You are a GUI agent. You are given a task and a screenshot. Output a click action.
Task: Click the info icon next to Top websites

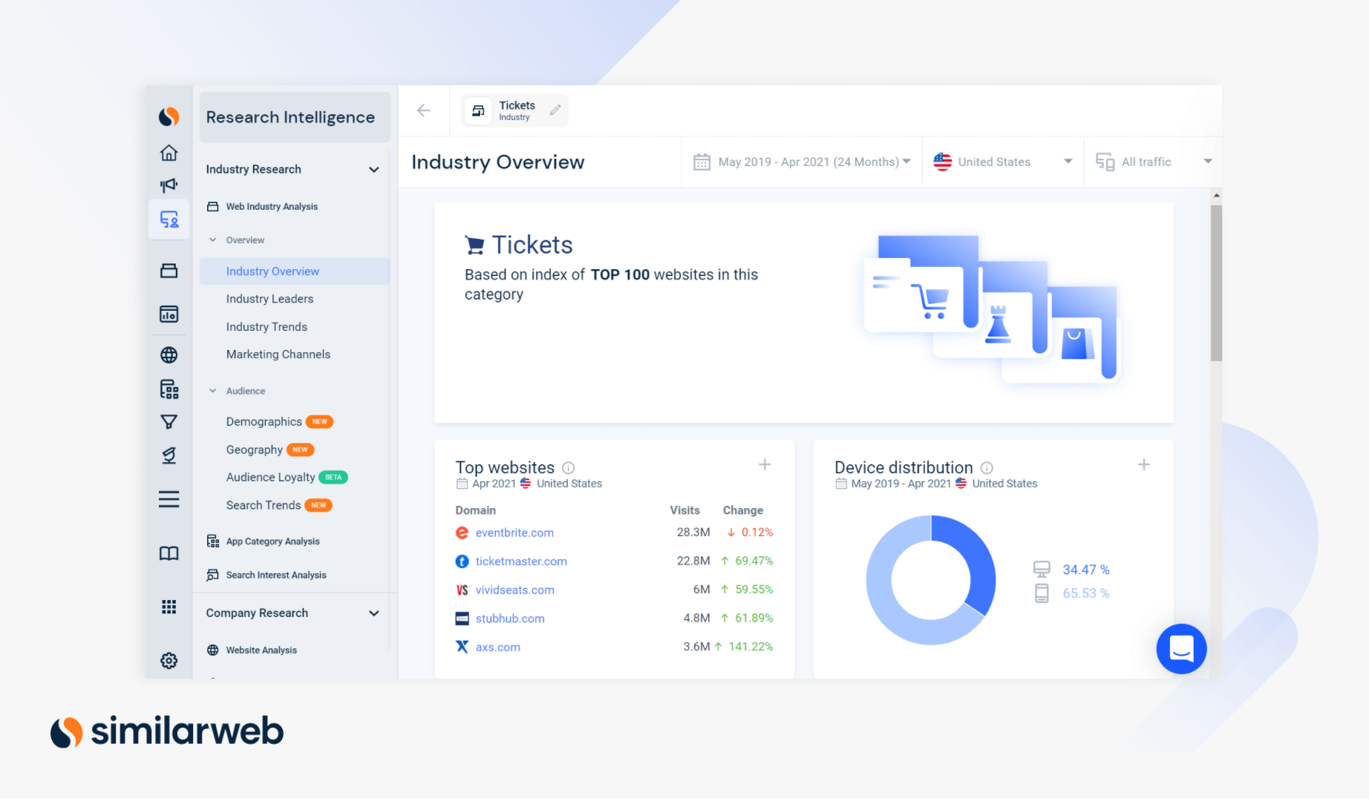pos(569,468)
